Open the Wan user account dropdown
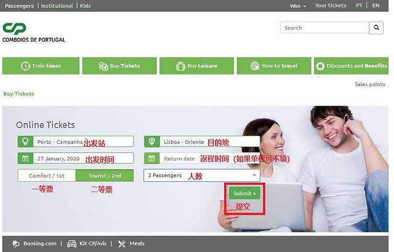This screenshot has width=394, height=252. [x=298, y=6]
